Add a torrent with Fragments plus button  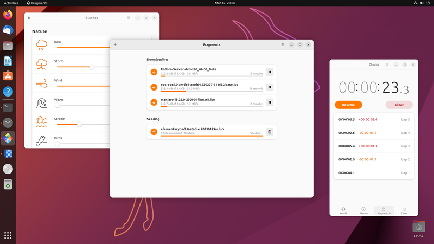(x=115, y=44)
